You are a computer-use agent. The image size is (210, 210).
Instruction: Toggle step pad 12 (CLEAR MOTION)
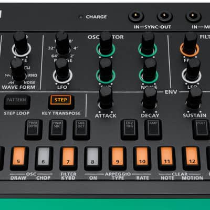[x=191, y=159]
